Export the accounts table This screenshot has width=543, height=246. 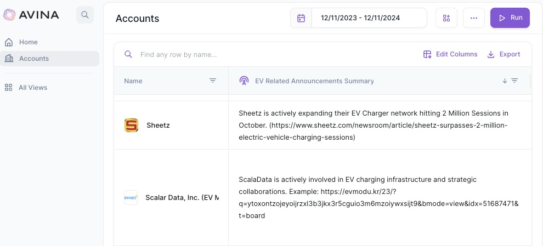[504, 54]
